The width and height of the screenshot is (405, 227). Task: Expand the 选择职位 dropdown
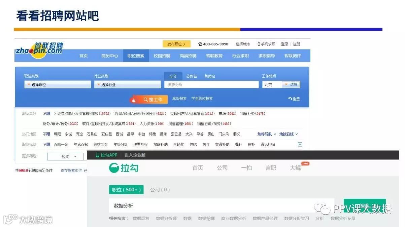[58, 84]
